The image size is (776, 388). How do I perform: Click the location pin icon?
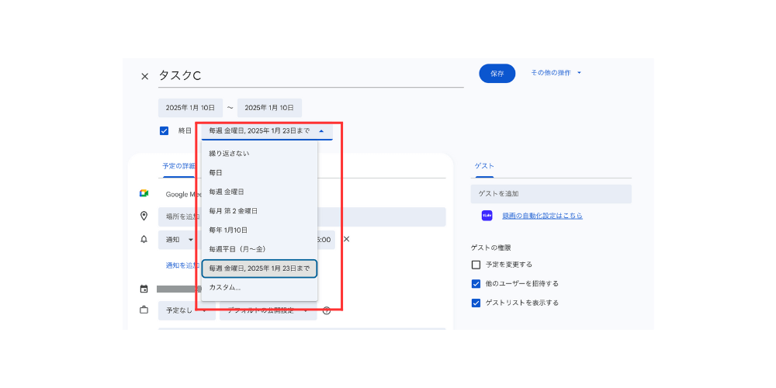pos(144,217)
